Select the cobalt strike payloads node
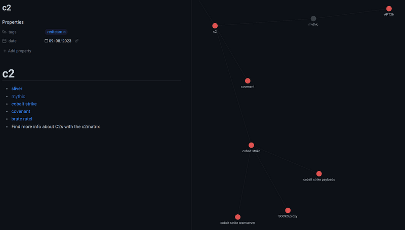 pyautogui.click(x=319, y=174)
